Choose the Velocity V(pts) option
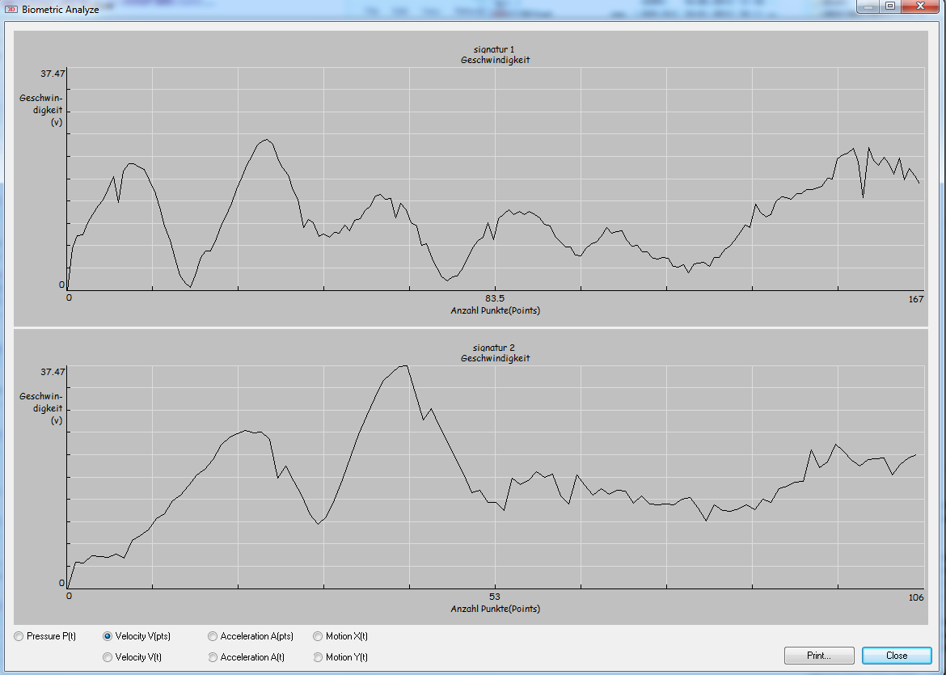 (x=108, y=636)
